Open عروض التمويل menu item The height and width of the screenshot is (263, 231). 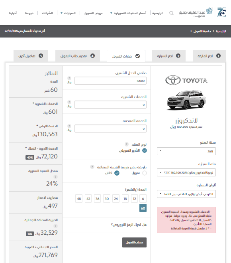pyautogui.click(x=93, y=13)
